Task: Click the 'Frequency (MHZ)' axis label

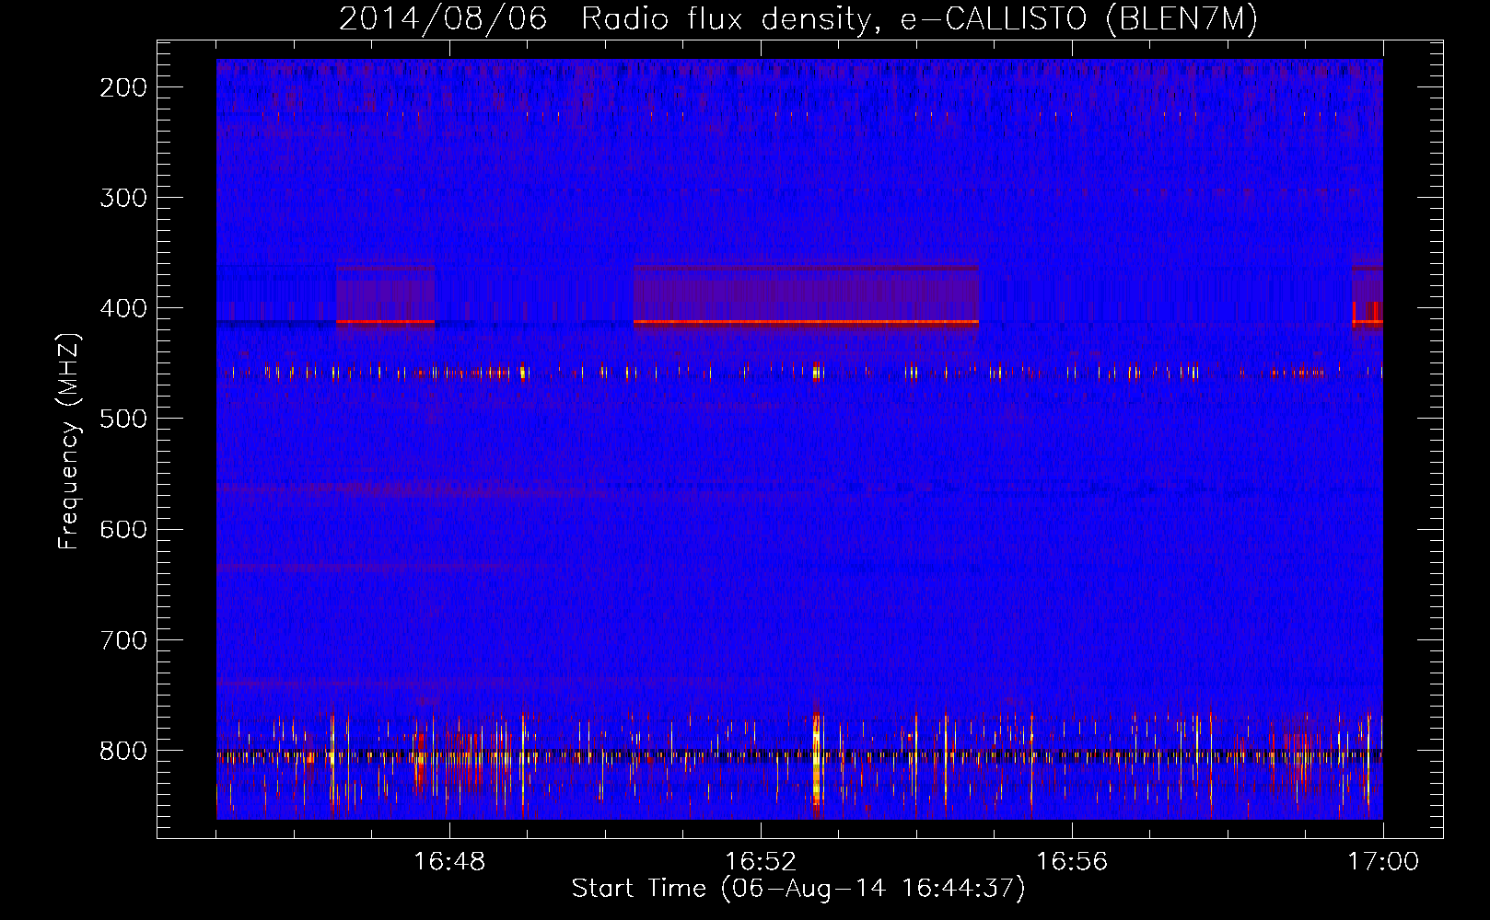Action: coord(69,442)
